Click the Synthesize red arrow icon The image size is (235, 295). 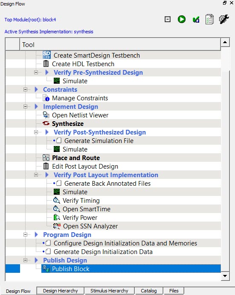click(46, 123)
